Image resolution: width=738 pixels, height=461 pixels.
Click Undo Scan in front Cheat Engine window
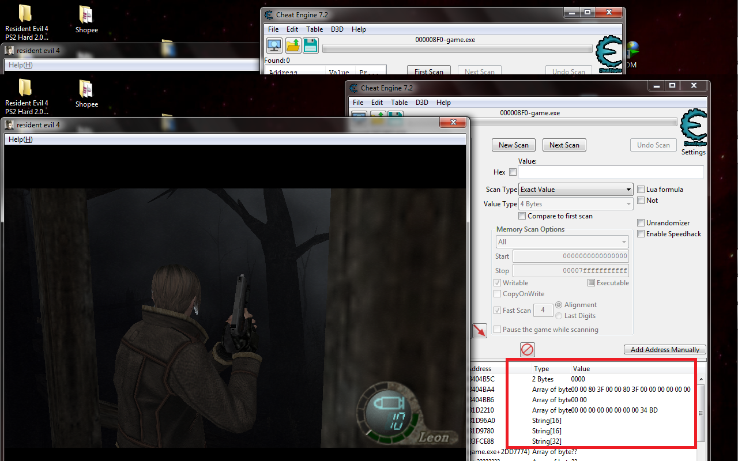[653, 145]
